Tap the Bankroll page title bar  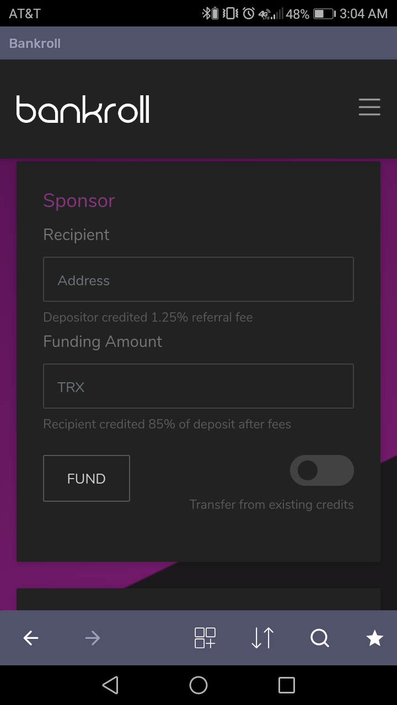[x=35, y=44]
